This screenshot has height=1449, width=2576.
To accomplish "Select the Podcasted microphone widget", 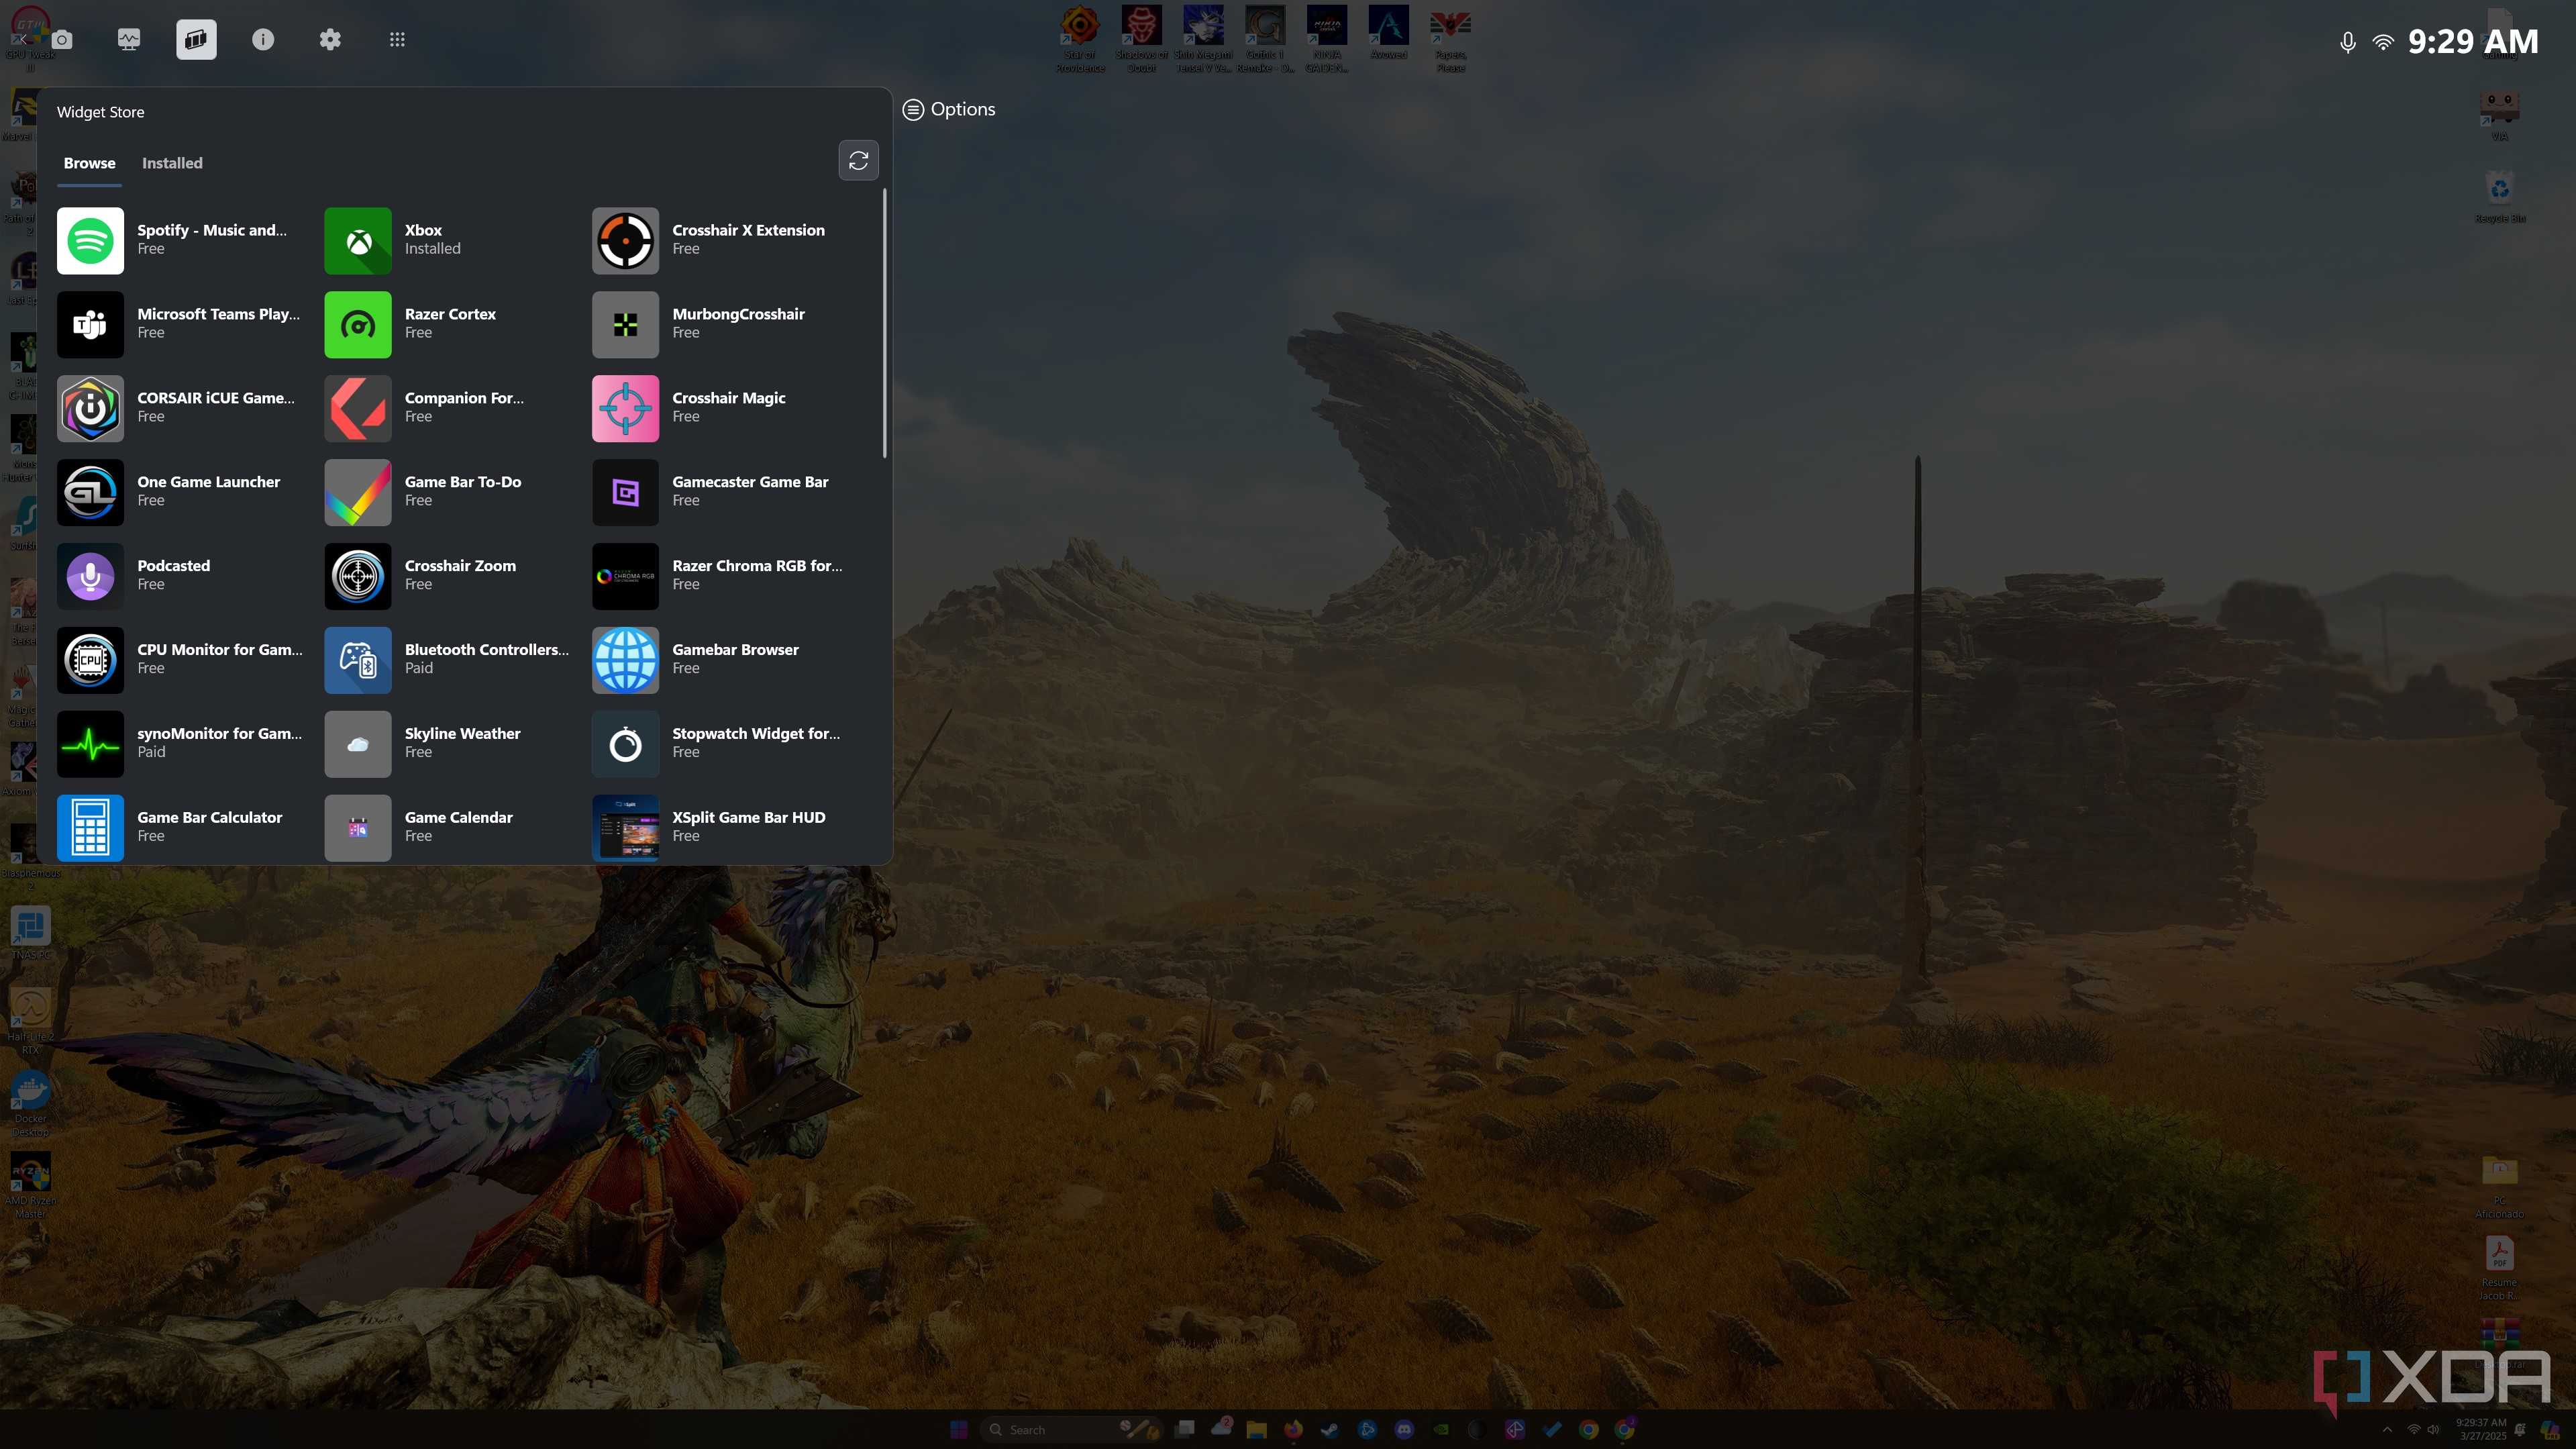I will click(x=180, y=576).
